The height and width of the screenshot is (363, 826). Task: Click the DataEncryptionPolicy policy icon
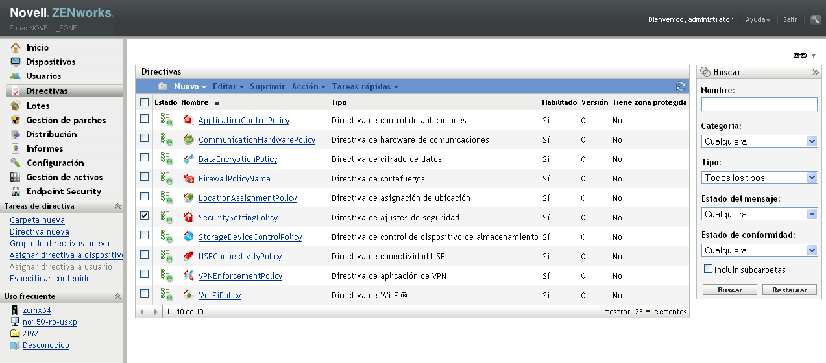[188, 159]
